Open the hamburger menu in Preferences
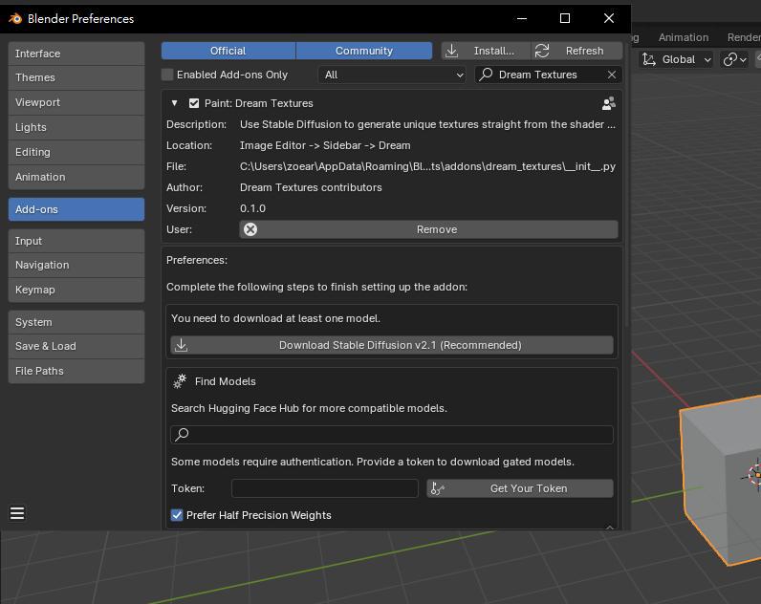This screenshot has width=761, height=604. [x=17, y=513]
